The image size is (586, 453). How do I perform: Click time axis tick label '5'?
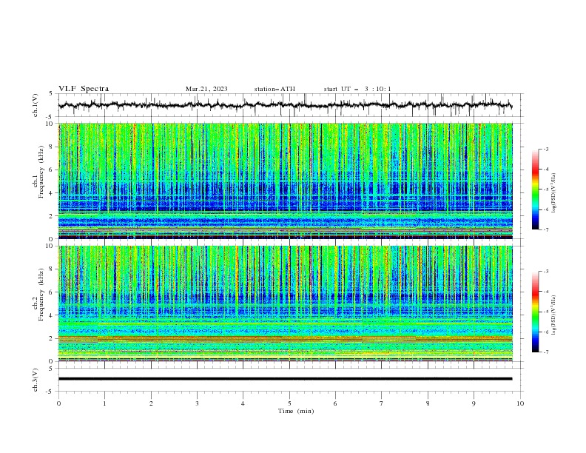click(289, 403)
